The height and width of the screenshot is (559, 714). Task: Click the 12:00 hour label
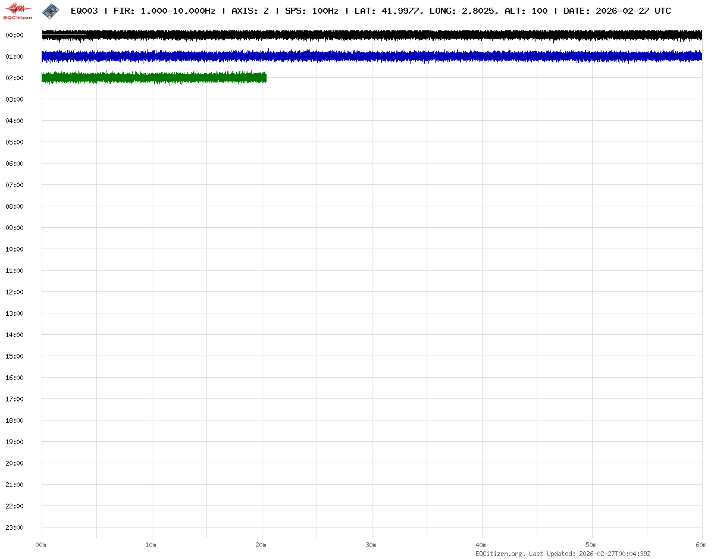tap(14, 292)
